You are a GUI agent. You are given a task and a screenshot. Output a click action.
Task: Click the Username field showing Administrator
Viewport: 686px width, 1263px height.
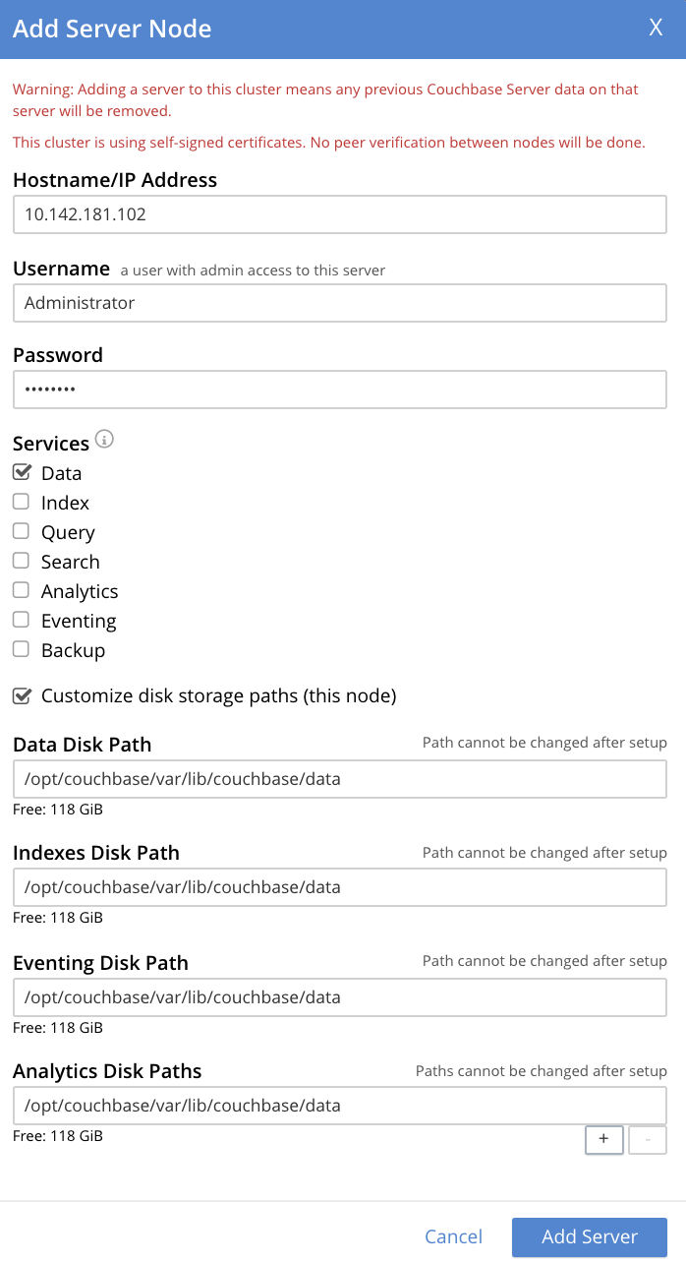(x=339, y=303)
